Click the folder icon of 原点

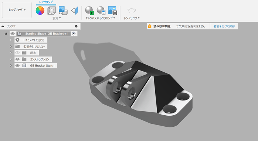pyautogui.click(x=24, y=53)
